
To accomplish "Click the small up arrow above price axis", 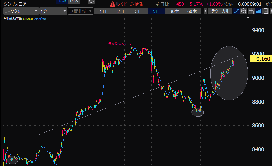I will [x=248, y=18].
